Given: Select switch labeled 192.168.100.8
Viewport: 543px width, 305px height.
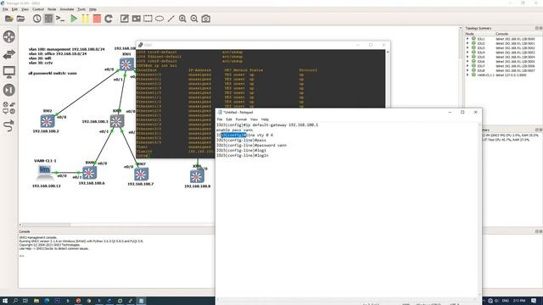Looking at the screenshot, I should tap(197, 176).
